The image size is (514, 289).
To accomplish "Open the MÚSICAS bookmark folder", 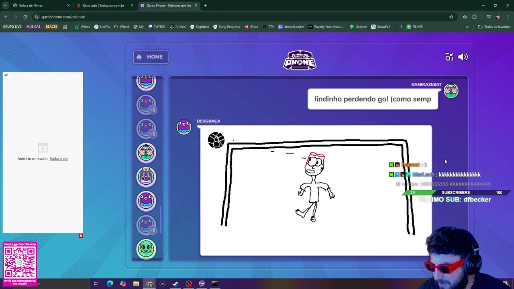I will (33, 27).
